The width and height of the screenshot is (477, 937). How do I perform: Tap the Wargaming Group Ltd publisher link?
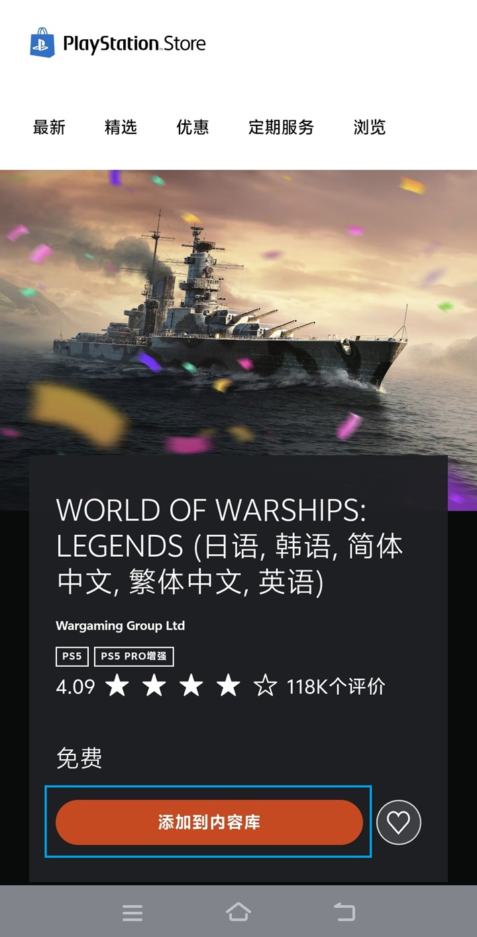point(121,626)
